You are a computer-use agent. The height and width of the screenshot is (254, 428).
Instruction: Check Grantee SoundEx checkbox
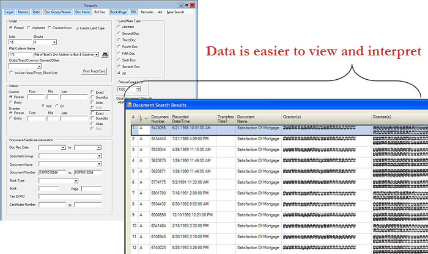pyautogui.click(x=92, y=118)
